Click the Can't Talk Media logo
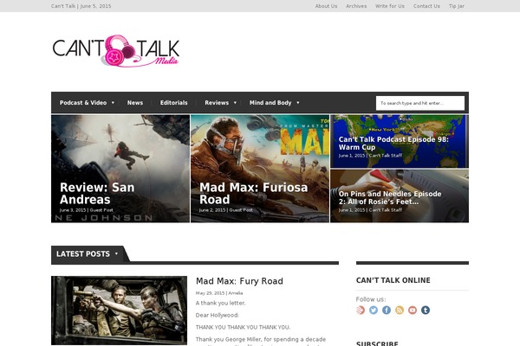520x346 pixels. coord(116,51)
